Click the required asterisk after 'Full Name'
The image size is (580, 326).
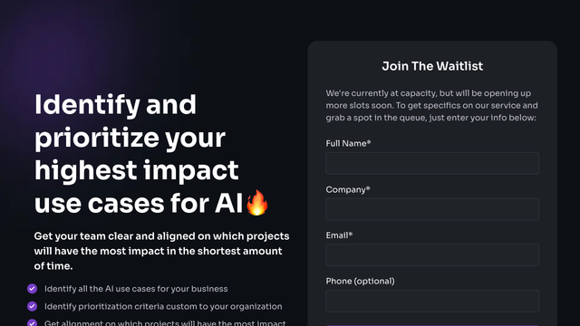[369, 142]
